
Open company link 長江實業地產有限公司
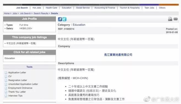(118, 55)
